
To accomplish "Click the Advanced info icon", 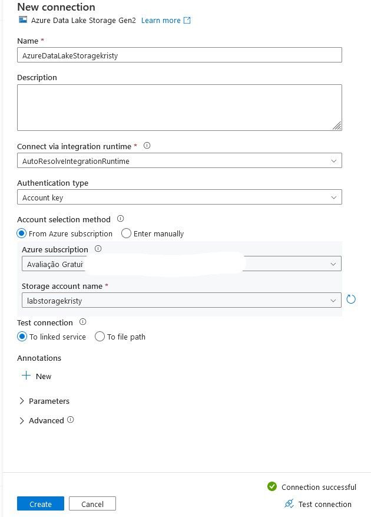I will tap(71, 420).
